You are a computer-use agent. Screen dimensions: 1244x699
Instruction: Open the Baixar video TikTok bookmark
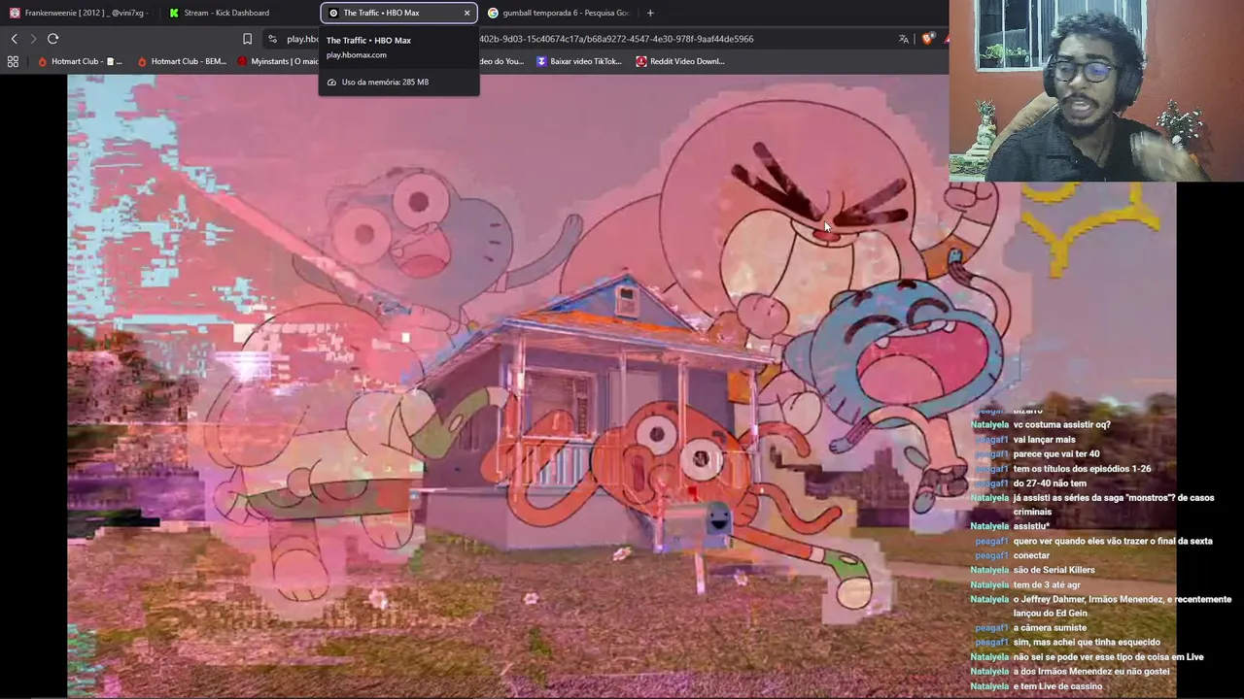point(579,61)
